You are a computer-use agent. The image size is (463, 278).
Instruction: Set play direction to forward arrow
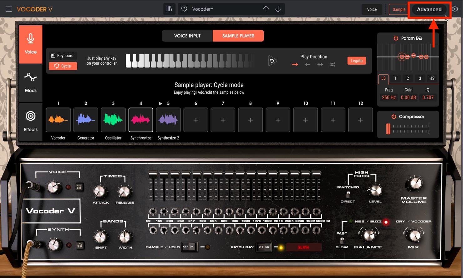pos(295,65)
